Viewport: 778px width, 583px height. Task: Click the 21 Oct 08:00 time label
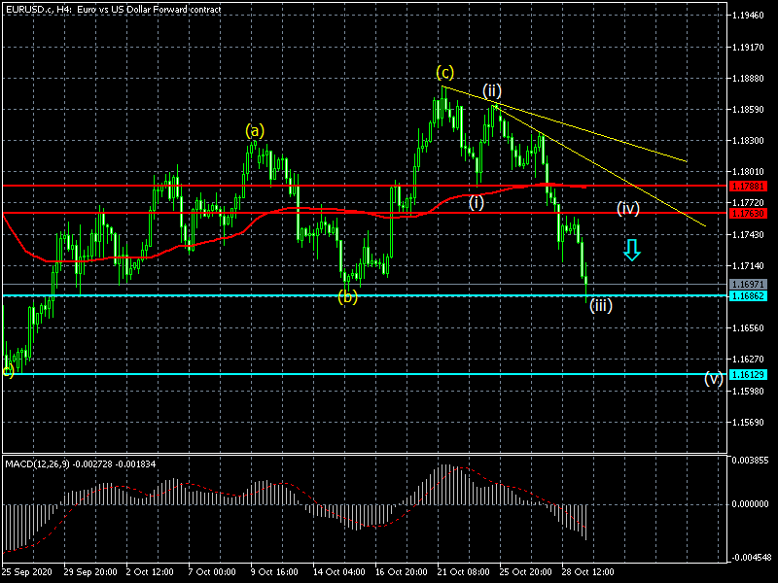click(464, 572)
